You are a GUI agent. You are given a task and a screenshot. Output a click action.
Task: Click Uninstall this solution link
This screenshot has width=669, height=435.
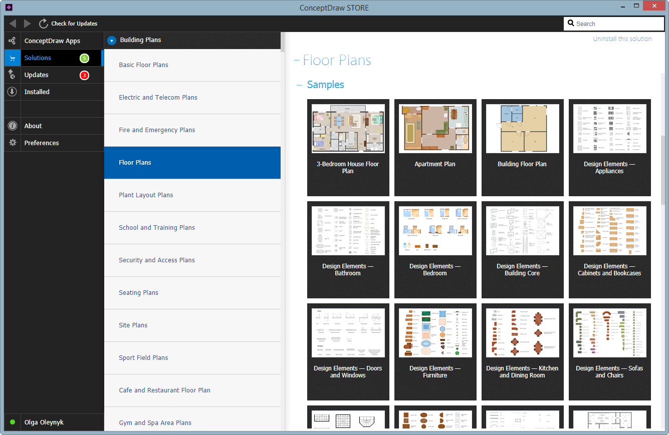(622, 39)
